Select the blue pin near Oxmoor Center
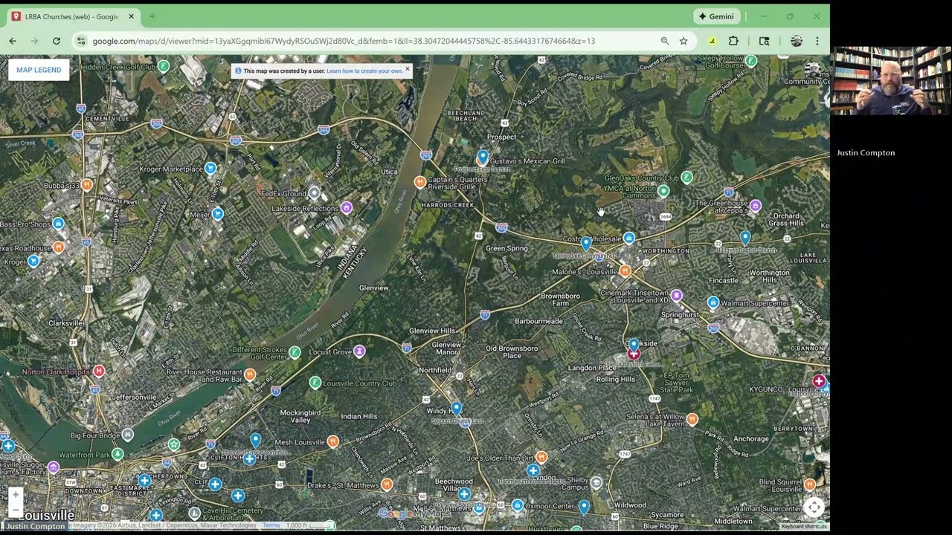The width and height of the screenshot is (952, 535). click(584, 507)
